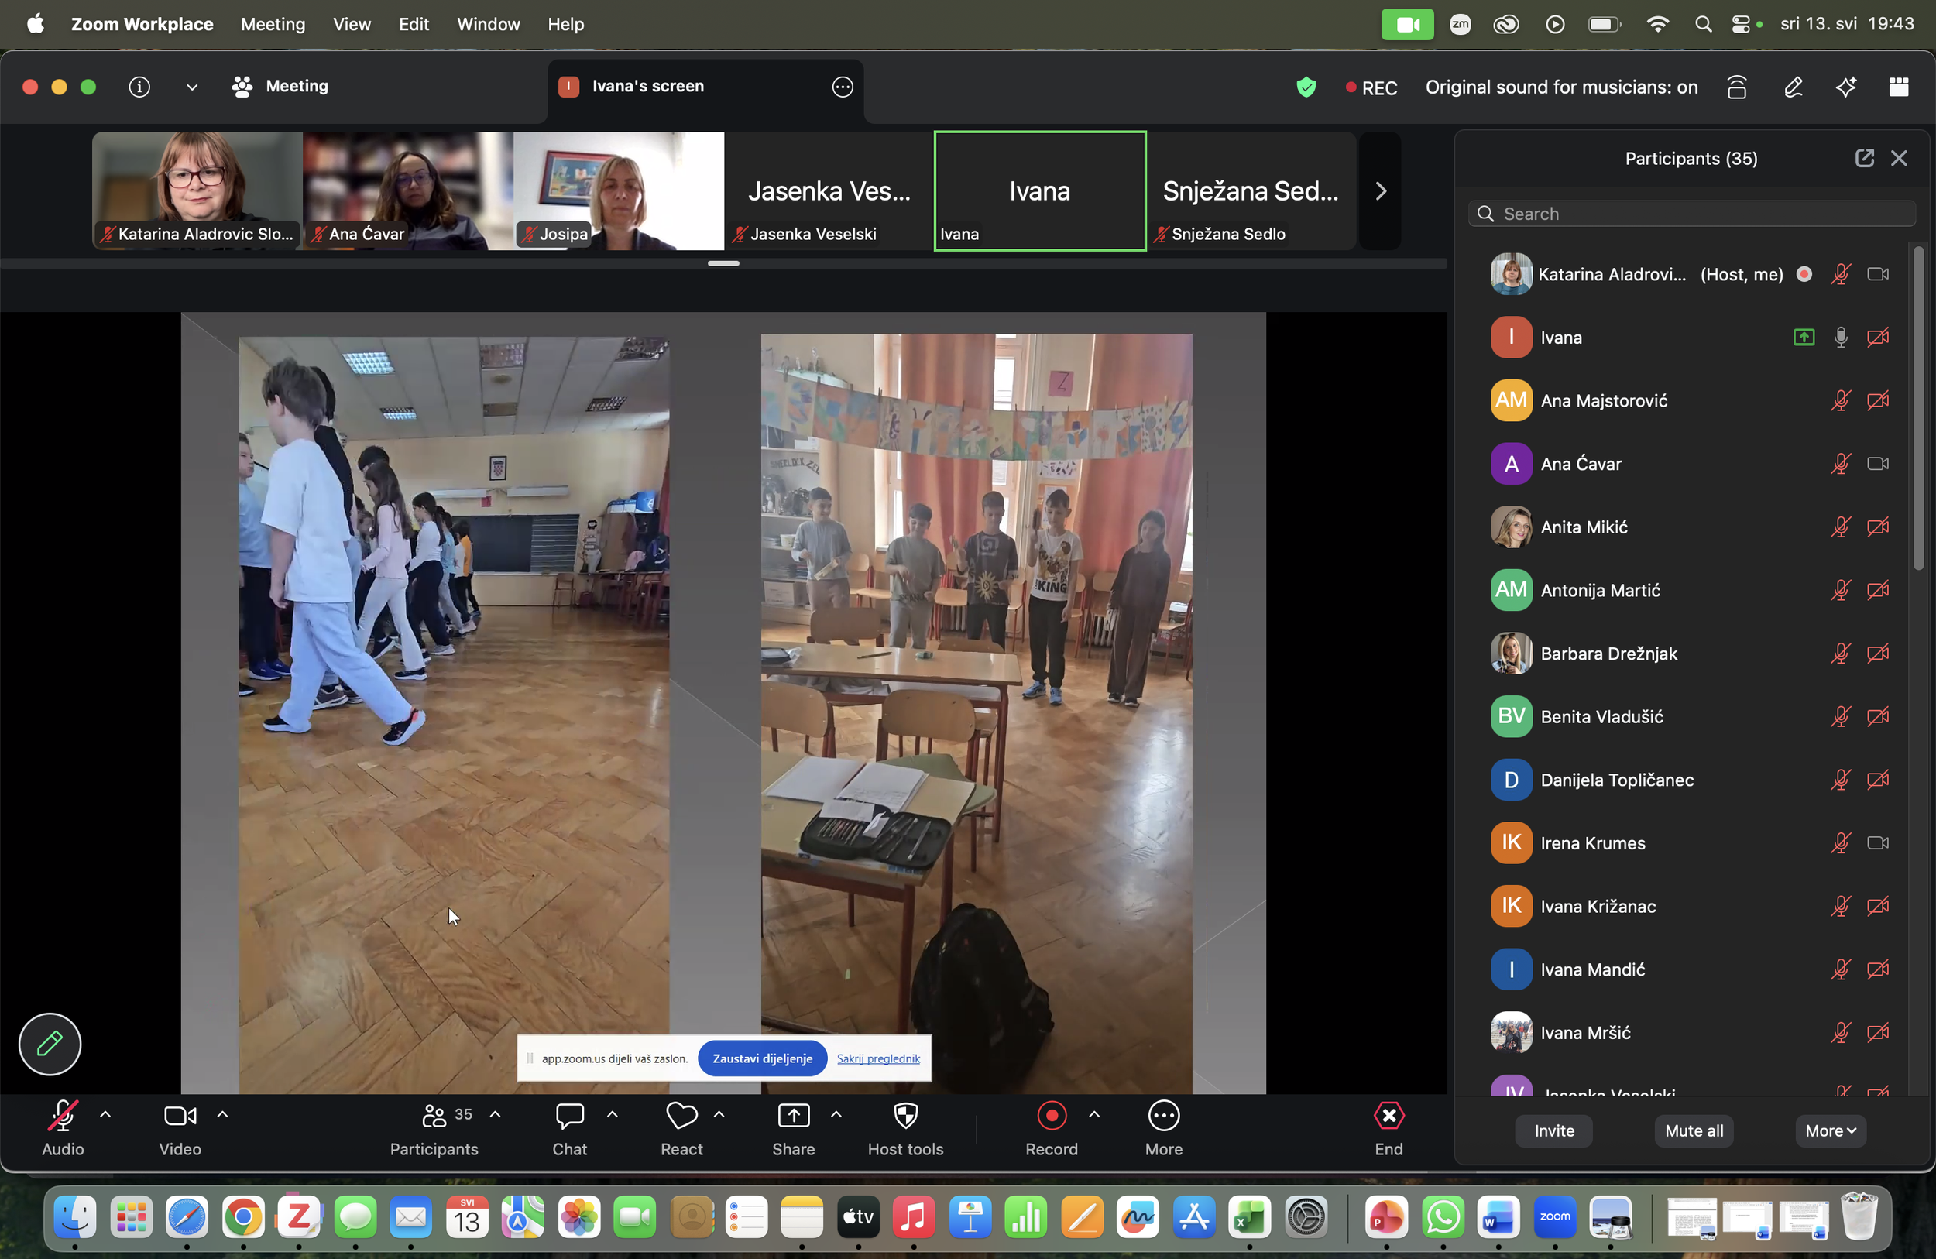Image resolution: width=1936 pixels, height=1259 pixels.
Task: Open the Help menu
Action: point(565,25)
